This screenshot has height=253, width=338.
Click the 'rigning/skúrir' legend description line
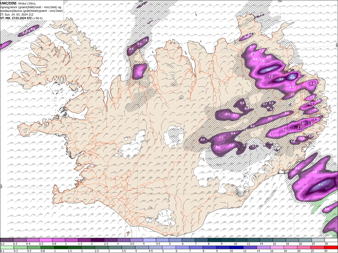point(31,7)
